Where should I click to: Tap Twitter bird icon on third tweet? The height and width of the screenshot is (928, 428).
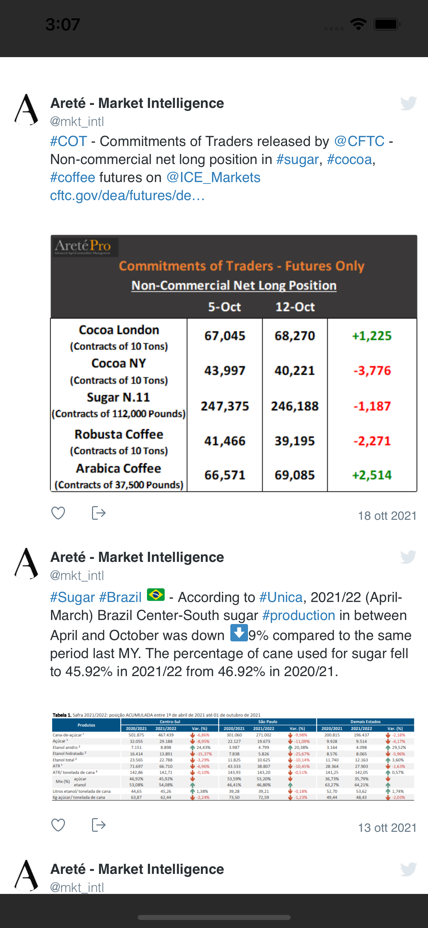pyautogui.click(x=409, y=869)
